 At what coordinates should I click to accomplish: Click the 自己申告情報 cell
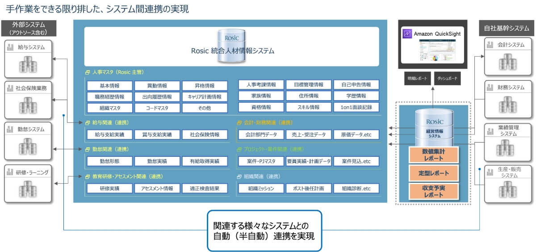(356, 84)
